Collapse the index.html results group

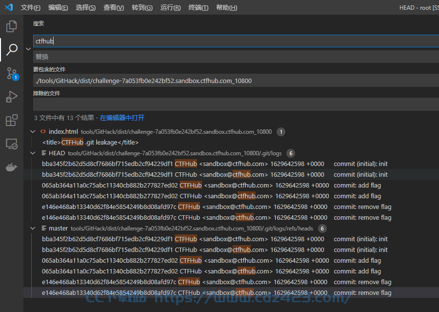(x=33, y=131)
